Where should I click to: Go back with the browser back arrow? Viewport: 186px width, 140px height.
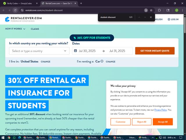(4, 10)
